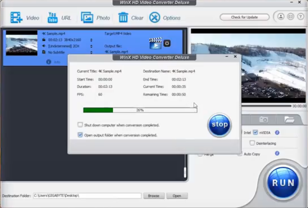Open the Options settings icon
Image resolution: width=308 pixels, height=208 pixels.
(155, 18)
